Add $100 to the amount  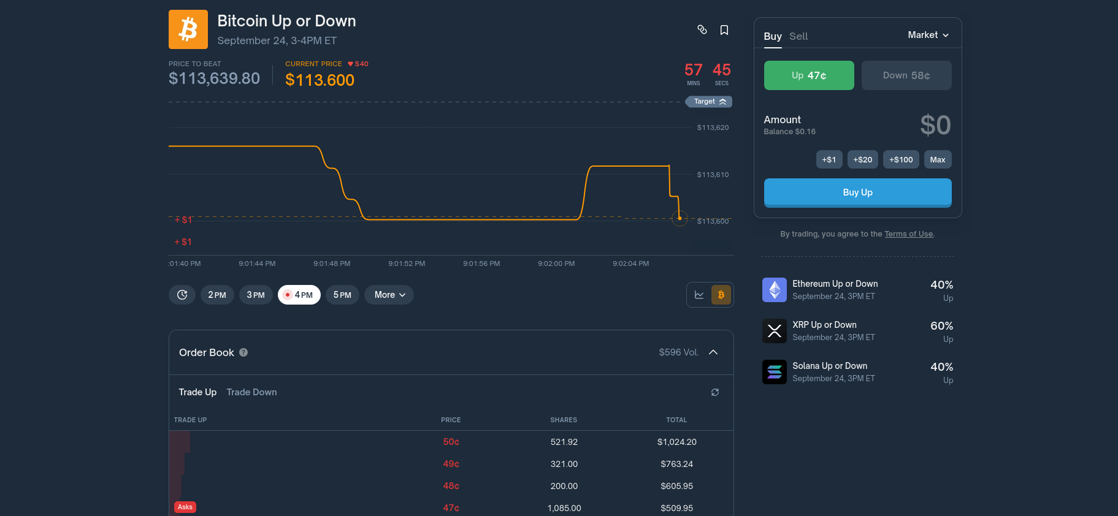click(x=902, y=159)
